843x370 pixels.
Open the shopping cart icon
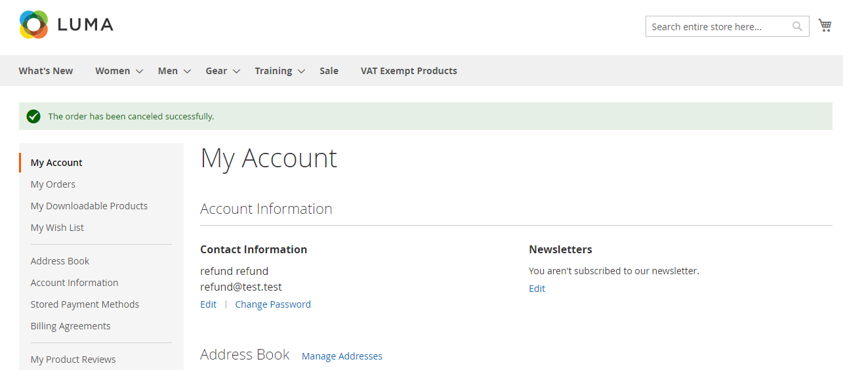pos(825,26)
